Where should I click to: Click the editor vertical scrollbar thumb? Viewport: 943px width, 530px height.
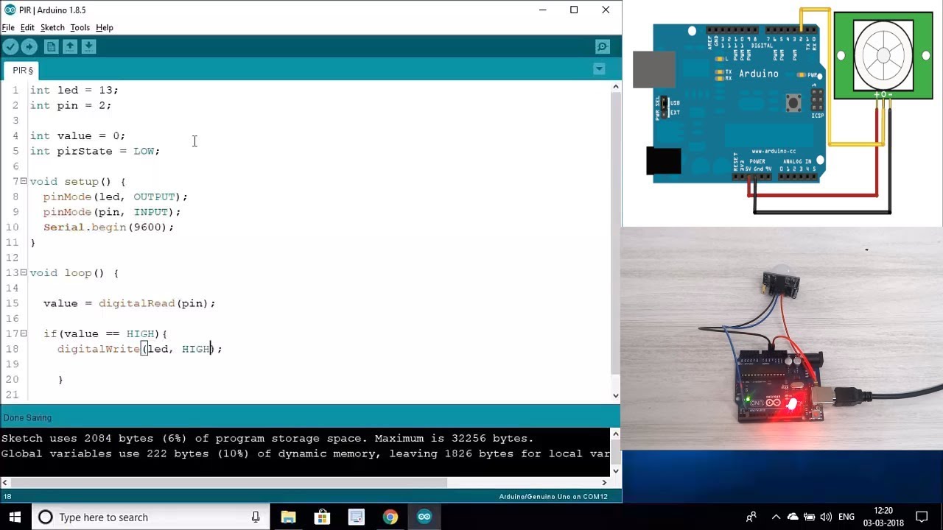(x=616, y=233)
